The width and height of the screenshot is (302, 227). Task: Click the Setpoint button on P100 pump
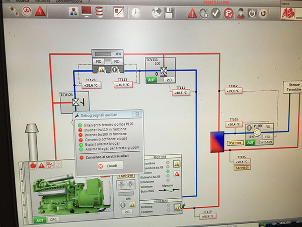(267, 143)
